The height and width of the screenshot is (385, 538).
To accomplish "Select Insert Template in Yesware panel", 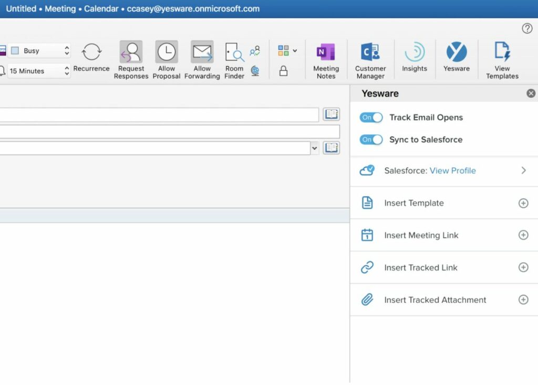I will (413, 203).
